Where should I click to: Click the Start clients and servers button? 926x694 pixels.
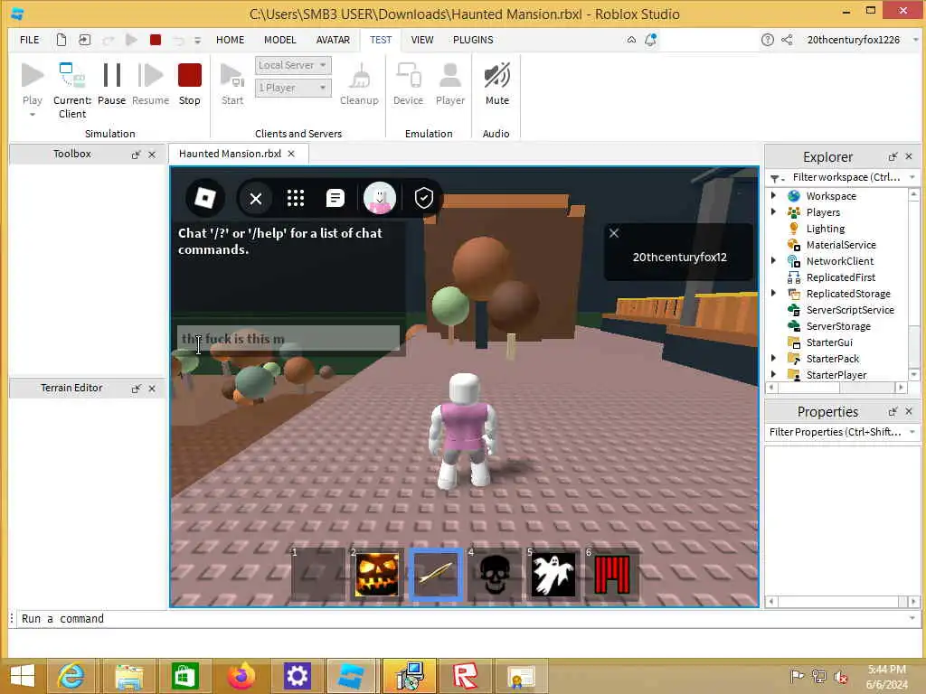coord(232,84)
